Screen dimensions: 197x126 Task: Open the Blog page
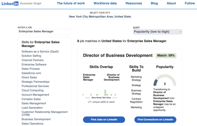click(154, 3)
